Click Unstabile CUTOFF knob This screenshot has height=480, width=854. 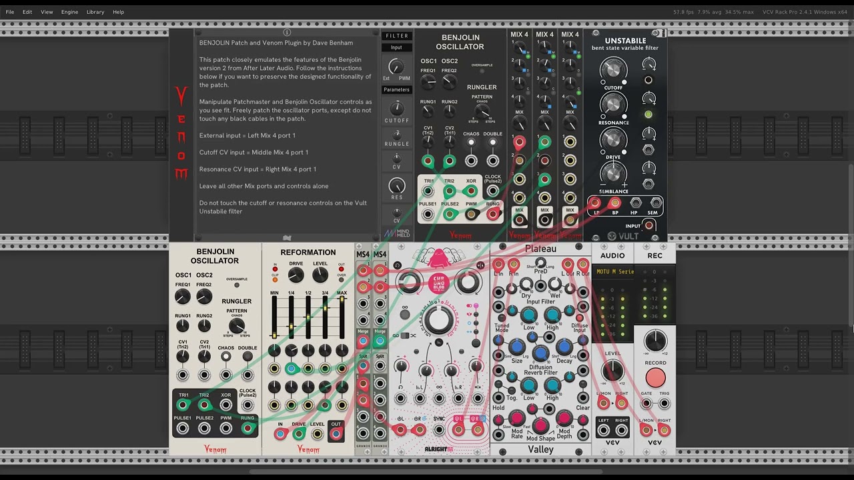pyautogui.click(x=613, y=71)
